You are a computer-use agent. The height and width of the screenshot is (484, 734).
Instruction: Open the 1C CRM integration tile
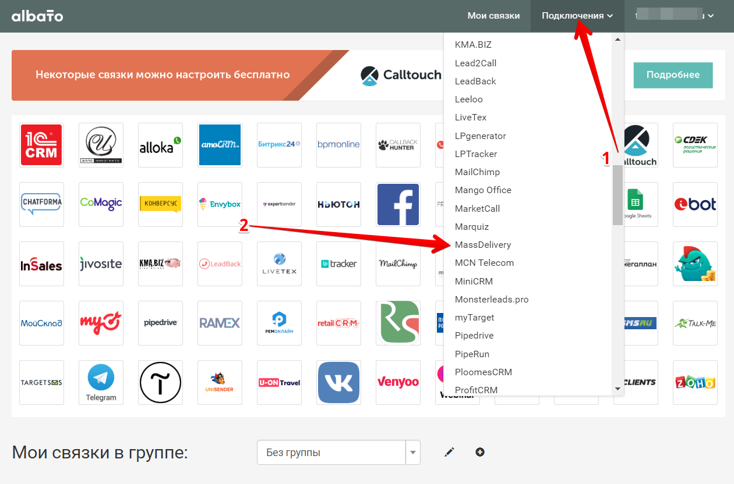(41, 145)
